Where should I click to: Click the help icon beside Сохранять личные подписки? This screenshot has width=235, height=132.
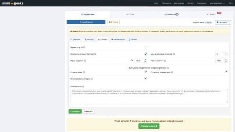pyautogui.click(x=95, y=54)
